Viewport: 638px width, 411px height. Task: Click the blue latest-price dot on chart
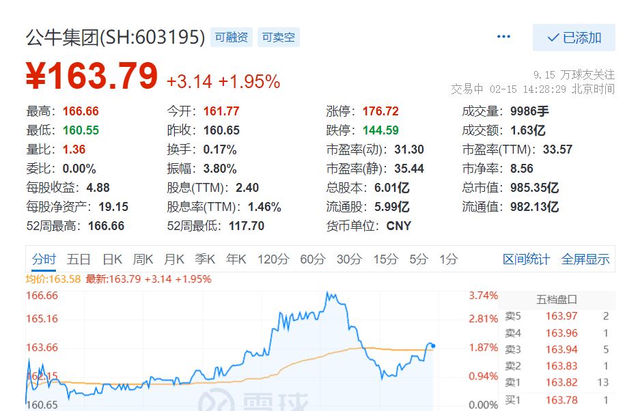pyautogui.click(x=433, y=345)
